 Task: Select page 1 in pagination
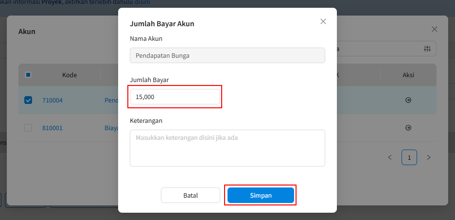click(x=409, y=157)
